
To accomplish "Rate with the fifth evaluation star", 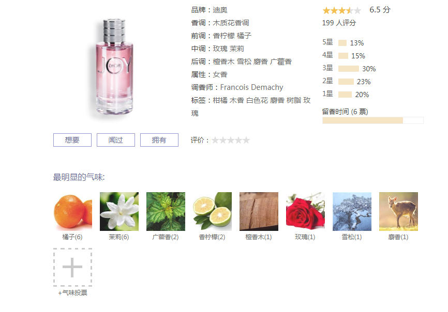I will [246, 140].
